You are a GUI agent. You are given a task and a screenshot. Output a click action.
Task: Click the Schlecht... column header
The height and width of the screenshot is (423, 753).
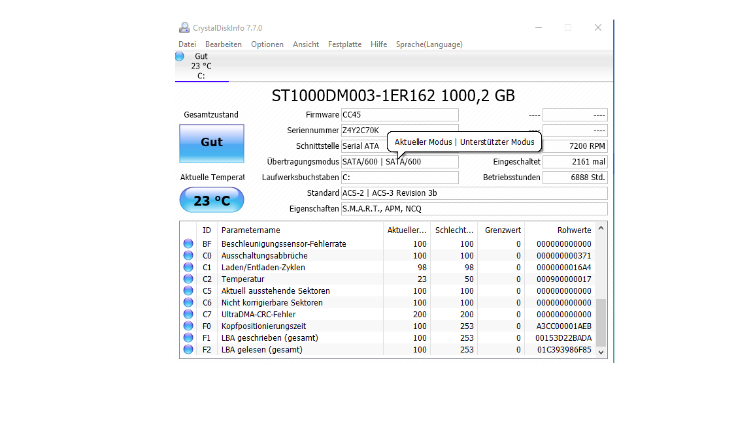coord(454,230)
